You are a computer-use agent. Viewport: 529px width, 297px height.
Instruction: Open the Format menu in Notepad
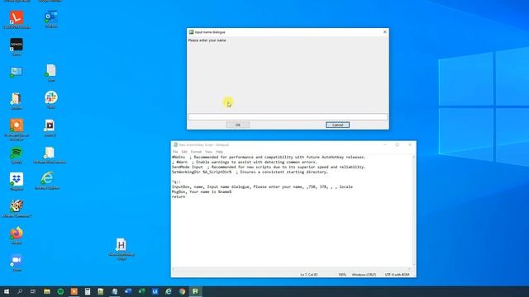tap(196, 152)
